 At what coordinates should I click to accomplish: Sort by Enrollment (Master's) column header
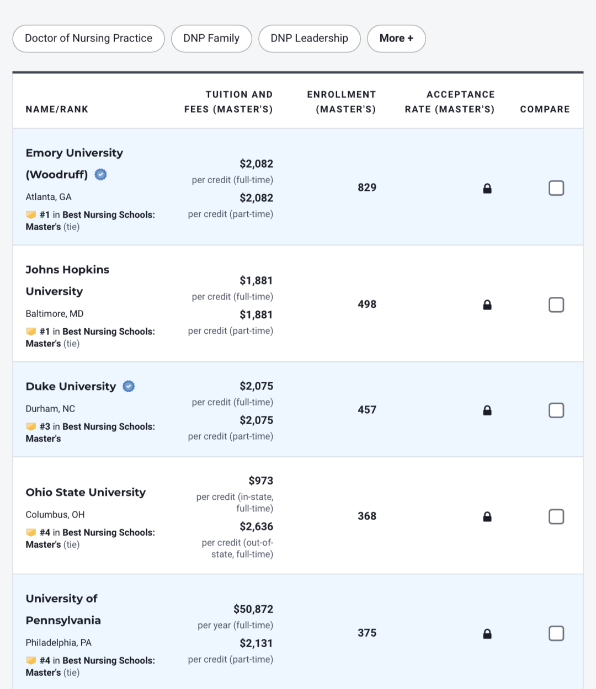(341, 102)
